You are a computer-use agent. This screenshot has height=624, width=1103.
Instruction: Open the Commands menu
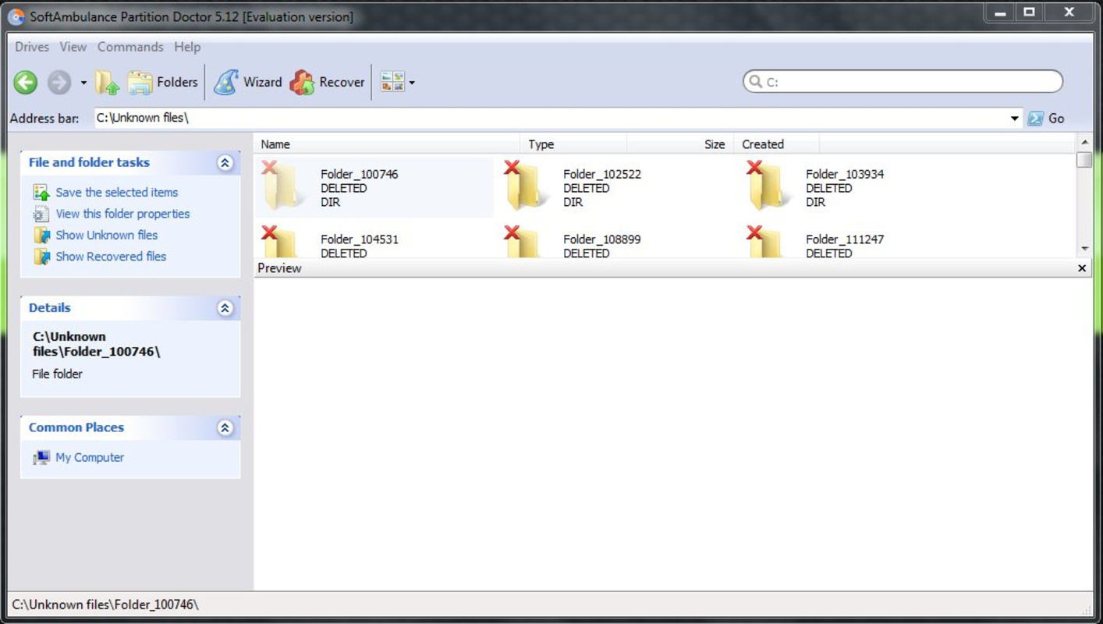[x=130, y=47]
